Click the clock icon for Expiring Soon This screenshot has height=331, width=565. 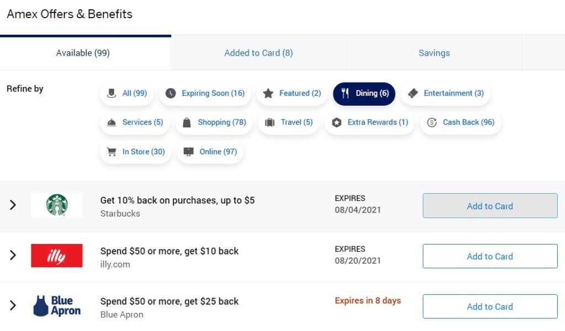click(x=170, y=94)
